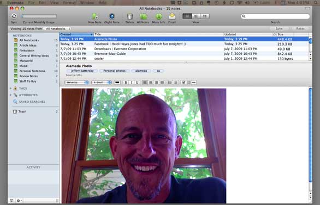The image size is (320, 205).
Task: Expand the Tags section in sidebar
Action: click(10, 89)
